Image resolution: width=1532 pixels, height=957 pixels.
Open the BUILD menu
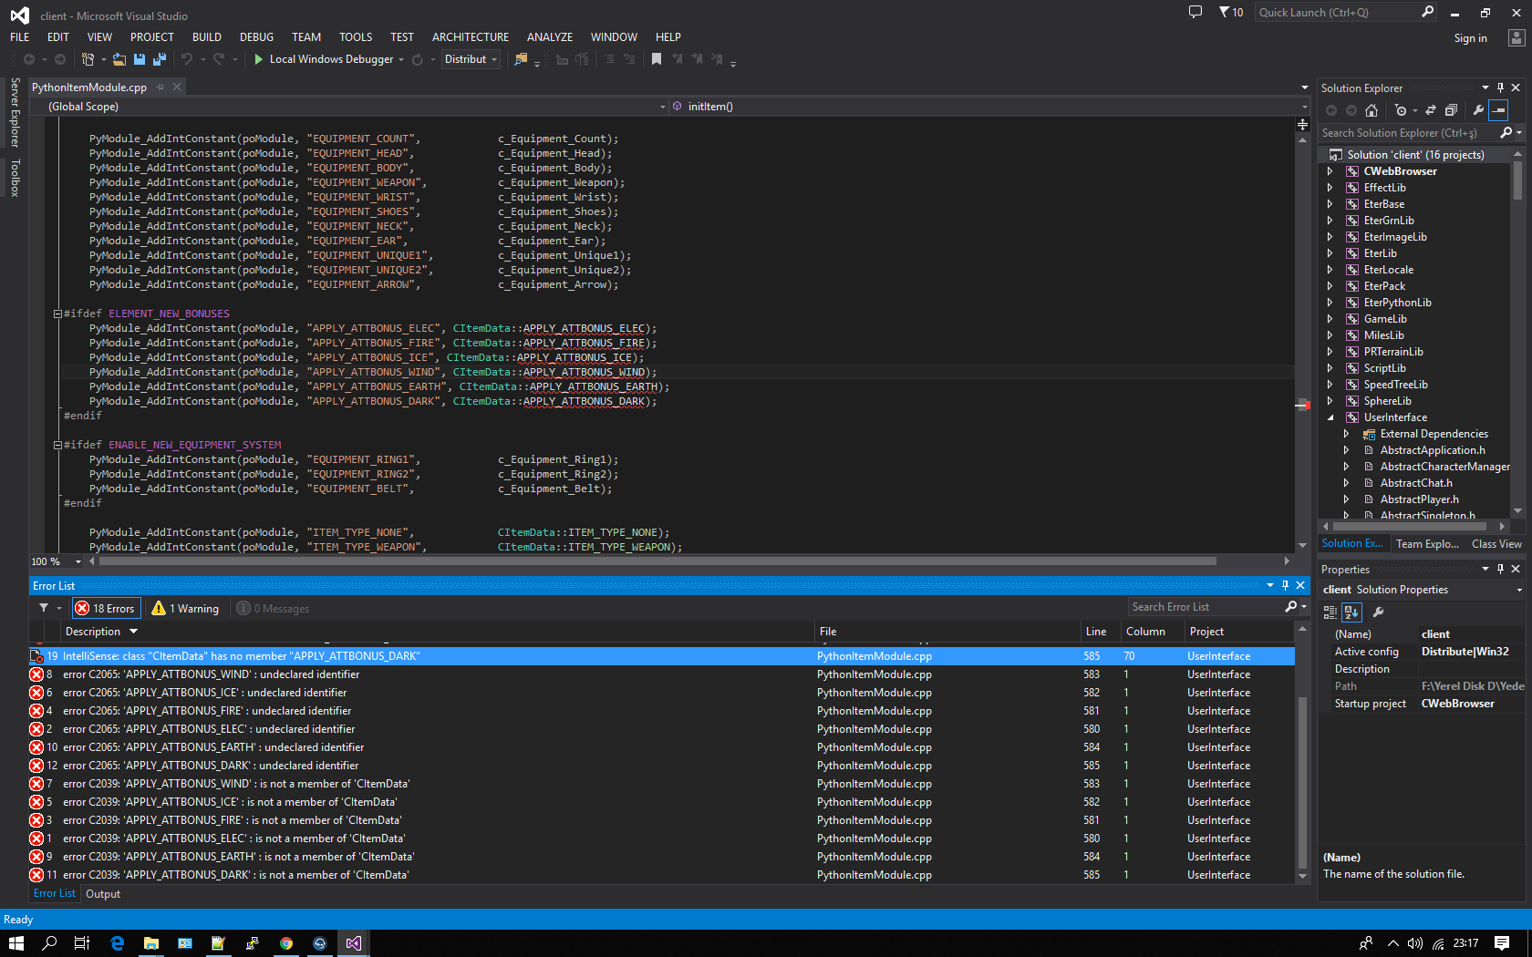[x=207, y=37]
